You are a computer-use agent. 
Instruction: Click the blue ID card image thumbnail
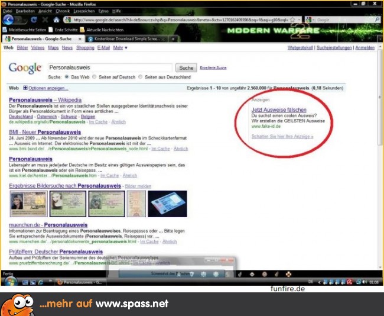168,204
